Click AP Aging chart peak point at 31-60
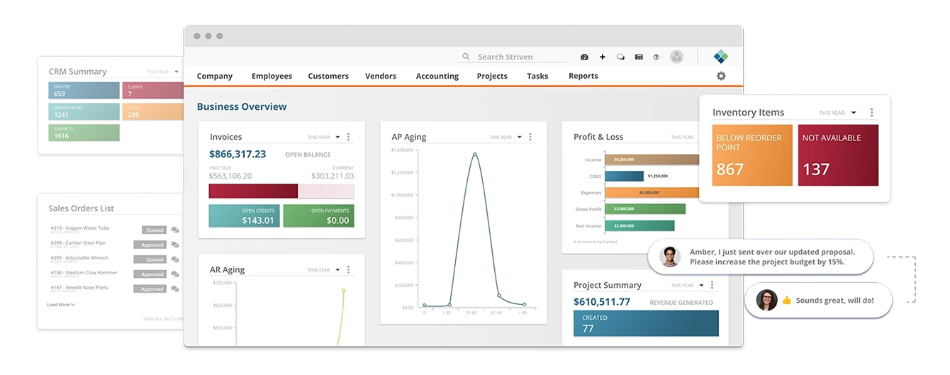Image resolution: width=950 pixels, height=375 pixels. click(474, 155)
